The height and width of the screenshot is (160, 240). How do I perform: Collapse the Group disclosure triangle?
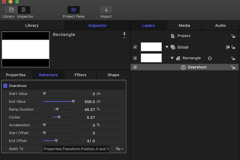(167, 47)
